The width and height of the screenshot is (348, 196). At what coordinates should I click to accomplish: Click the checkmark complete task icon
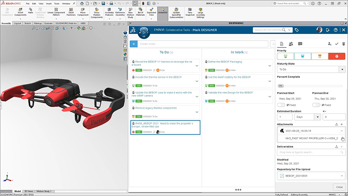(x=337, y=44)
